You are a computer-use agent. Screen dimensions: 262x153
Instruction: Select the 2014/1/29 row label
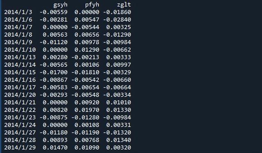pos(20,148)
